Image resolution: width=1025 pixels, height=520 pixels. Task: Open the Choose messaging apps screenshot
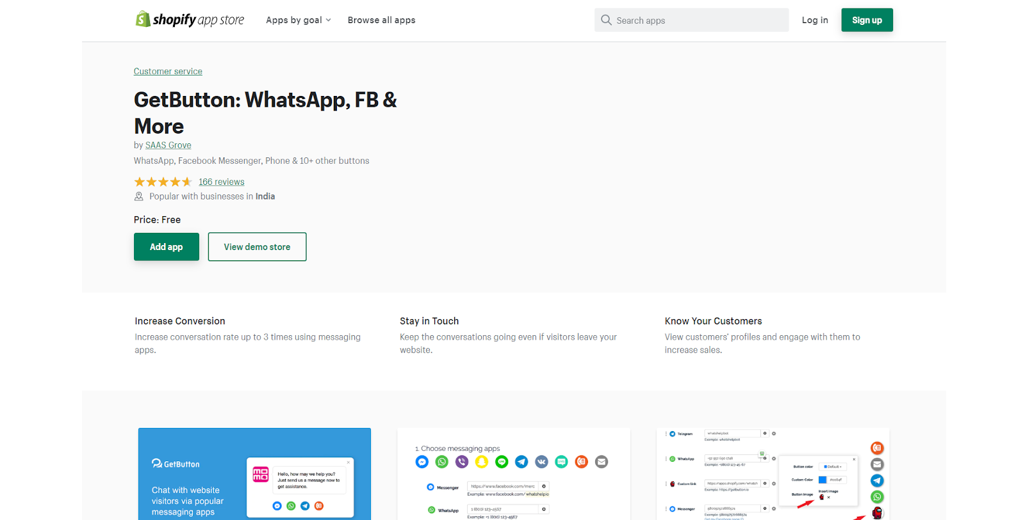514,474
